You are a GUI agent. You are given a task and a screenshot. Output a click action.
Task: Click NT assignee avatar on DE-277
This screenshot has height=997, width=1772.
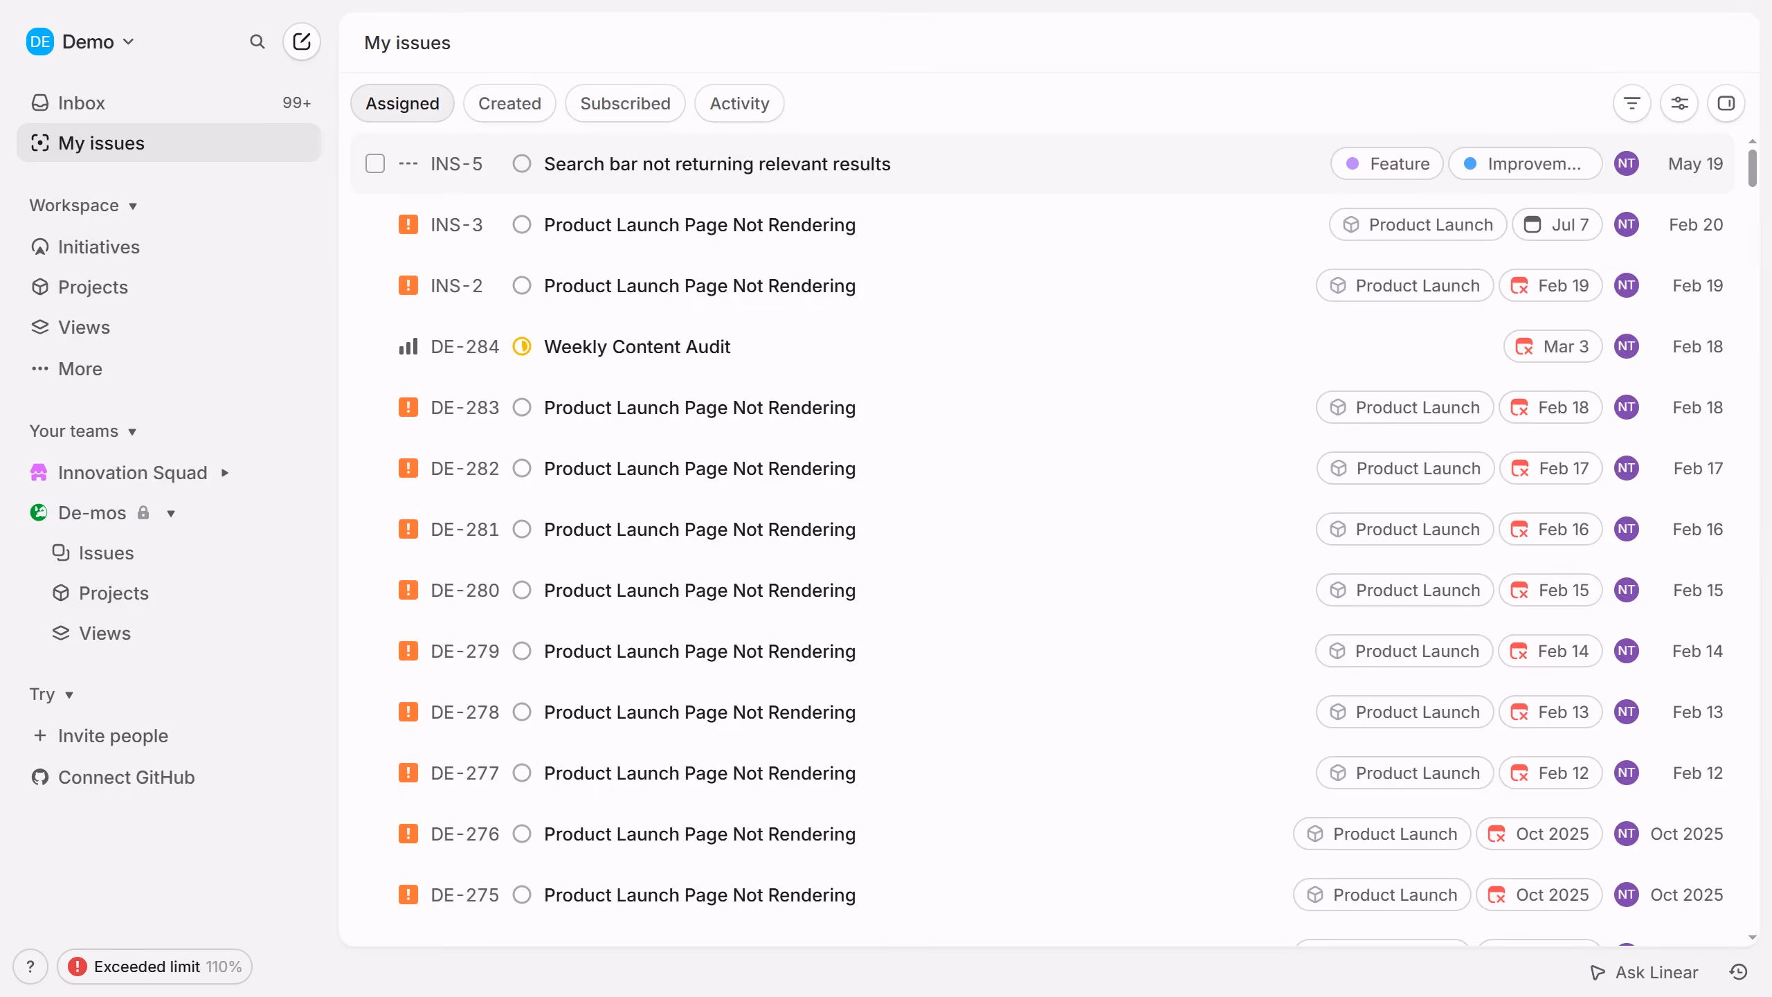coord(1627,773)
